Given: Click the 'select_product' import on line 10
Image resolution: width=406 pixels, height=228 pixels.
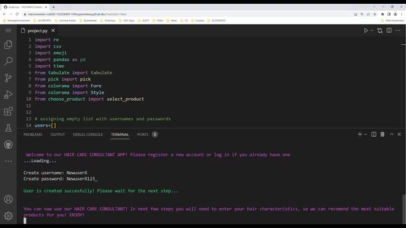Looking at the screenshot, I should 126,99.
